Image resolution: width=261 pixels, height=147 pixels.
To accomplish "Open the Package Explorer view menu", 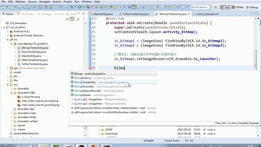I will click(x=84, y=19).
